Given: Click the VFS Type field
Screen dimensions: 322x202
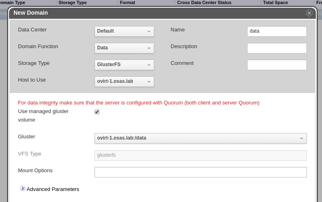Looking at the screenshot, I should pos(200,155).
